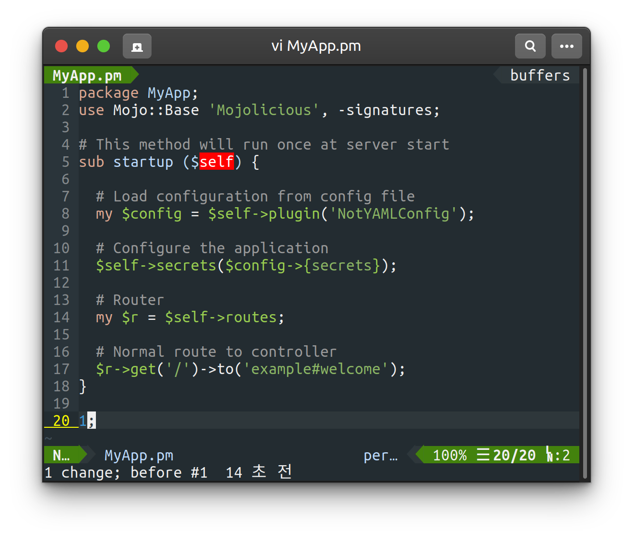Click 'NotYAMLConfig' string on line 8
This screenshot has width=633, height=540.
pyautogui.click(x=394, y=213)
